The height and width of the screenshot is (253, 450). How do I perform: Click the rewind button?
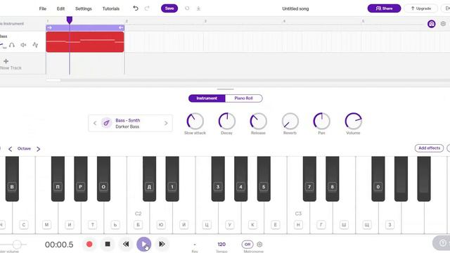[126, 244]
